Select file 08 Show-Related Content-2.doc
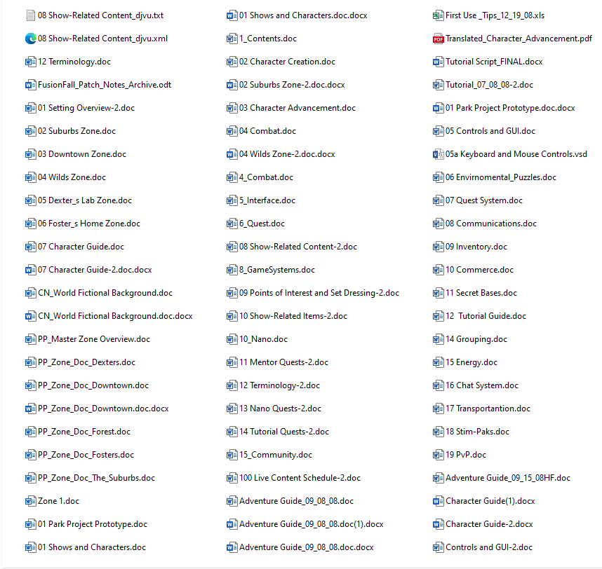This screenshot has height=569, width=602. point(292,247)
